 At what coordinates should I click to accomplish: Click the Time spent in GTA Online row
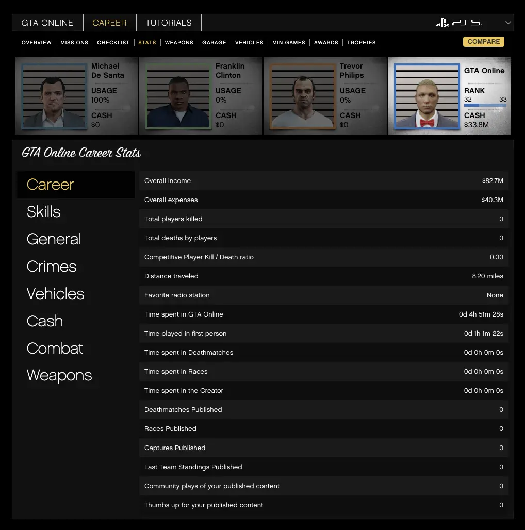point(323,314)
